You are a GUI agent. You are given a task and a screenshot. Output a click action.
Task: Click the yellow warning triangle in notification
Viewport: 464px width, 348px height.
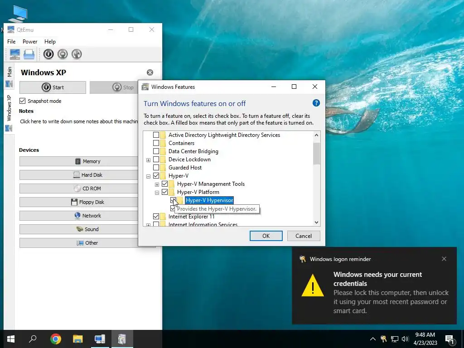[x=313, y=285]
